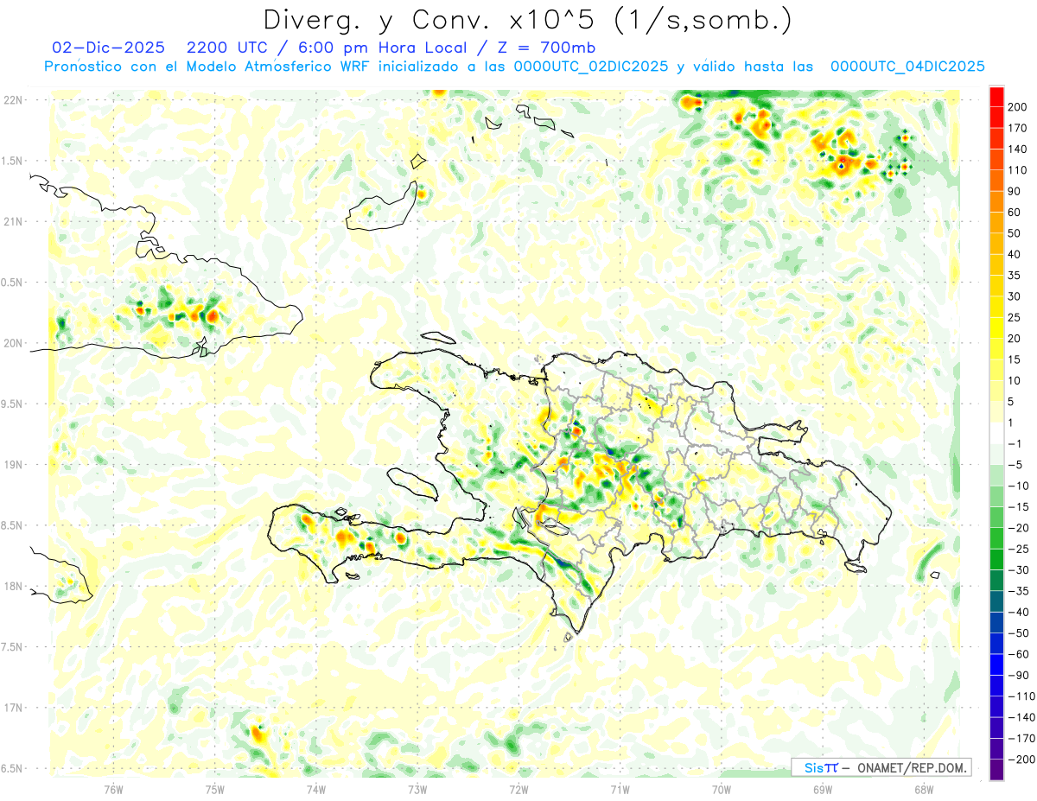Click the 69W longitude axis label
This screenshot has width=1037, height=801.
click(x=822, y=788)
